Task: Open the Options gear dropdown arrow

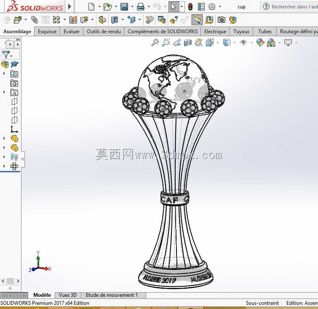Action: click(x=220, y=7)
